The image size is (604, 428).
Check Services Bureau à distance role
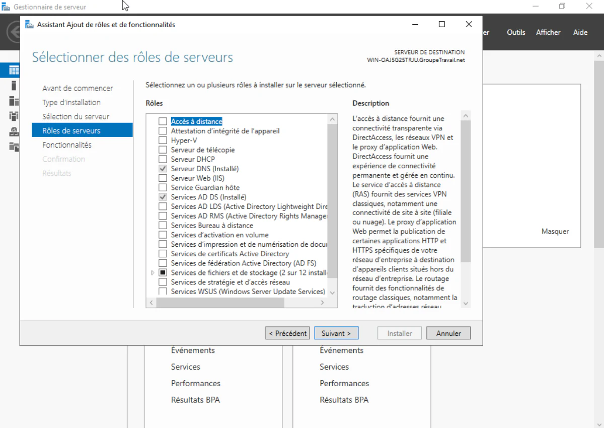tap(163, 226)
